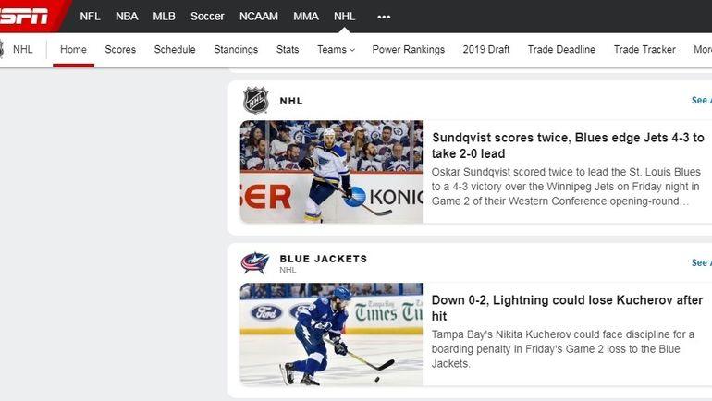Image resolution: width=712 pixels, height=401 pixels.
Task: Open Sundqvist scores twice article headline
Action: (x=568, y=145)
